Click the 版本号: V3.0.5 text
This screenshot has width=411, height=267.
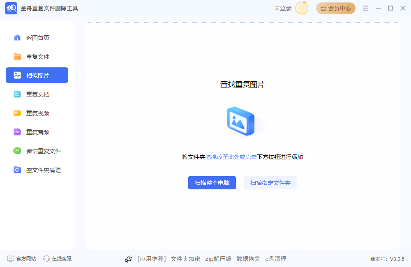tap(387, 259)
